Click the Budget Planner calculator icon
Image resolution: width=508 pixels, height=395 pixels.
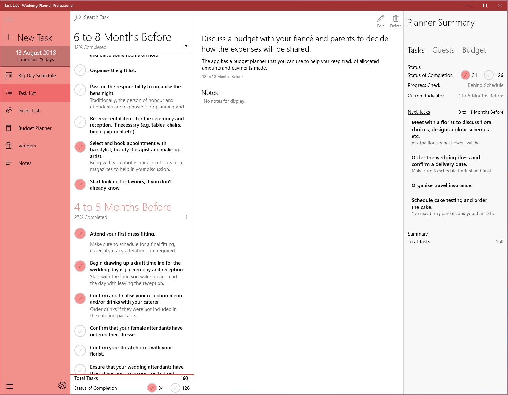(x=9, y=128)
